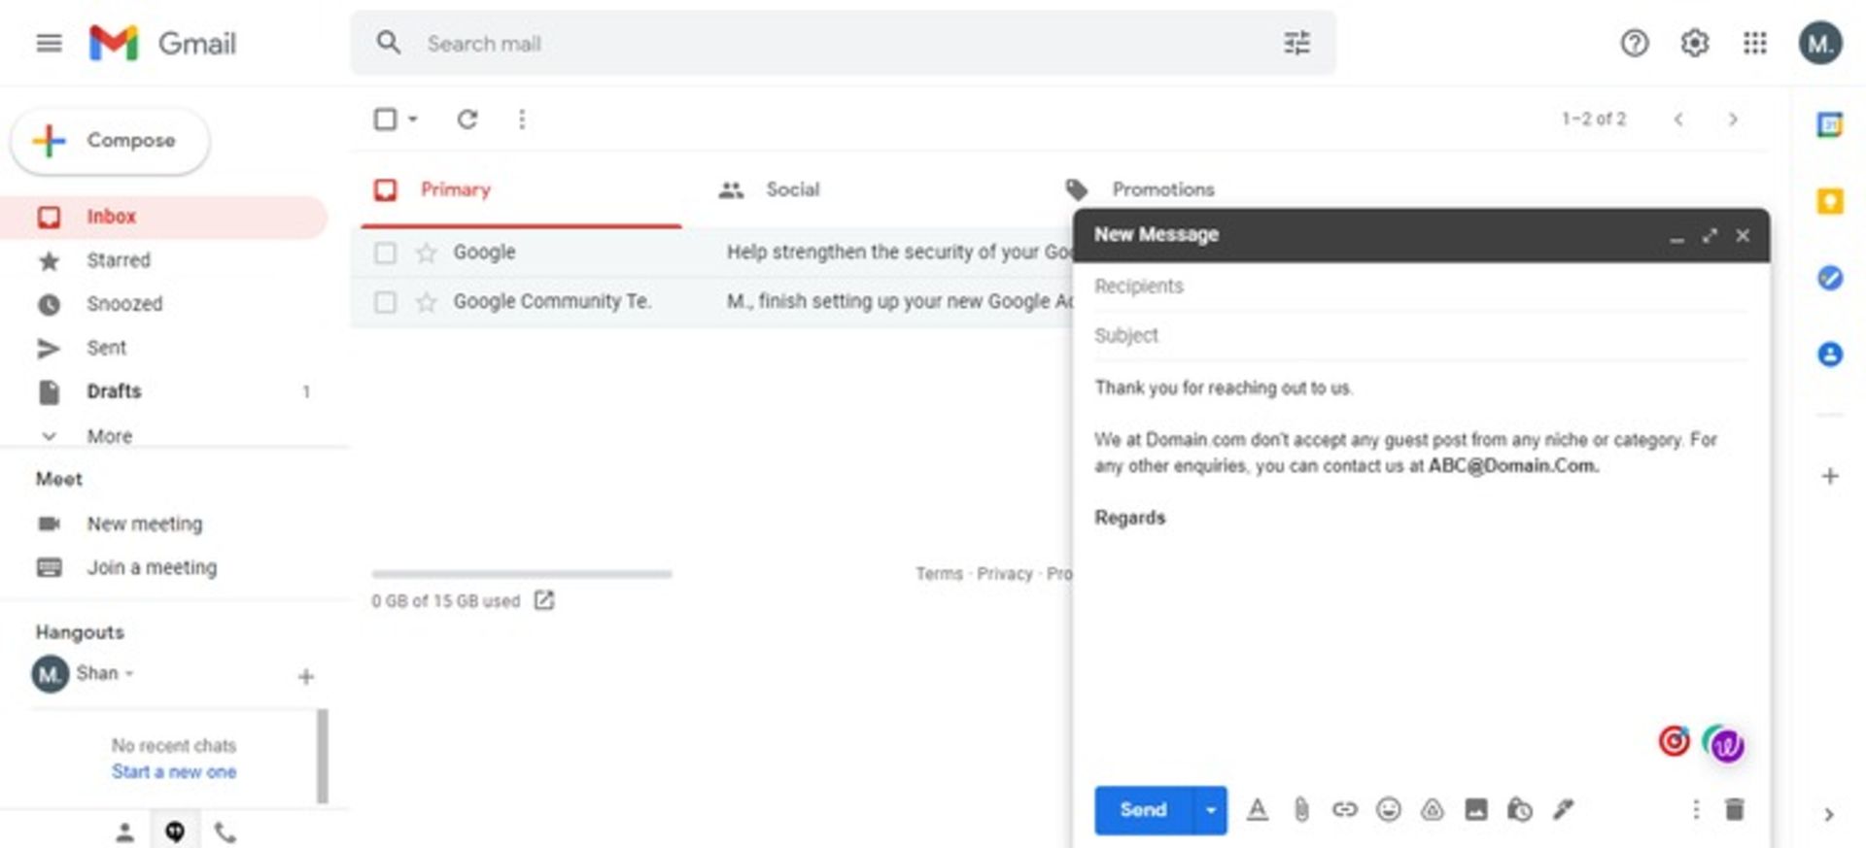
Task: Click the Recipients field
Action: 1419,287
